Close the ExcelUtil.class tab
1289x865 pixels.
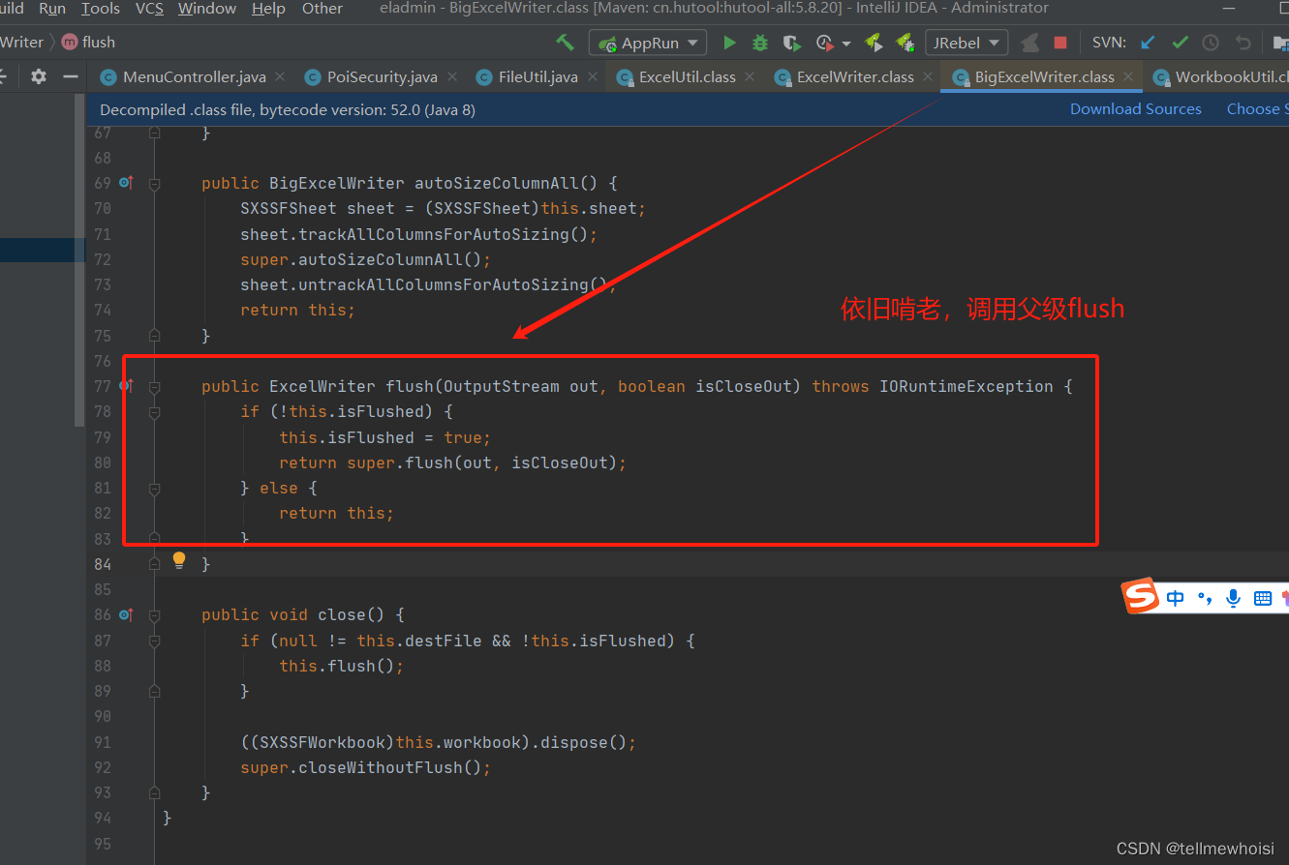750,76
